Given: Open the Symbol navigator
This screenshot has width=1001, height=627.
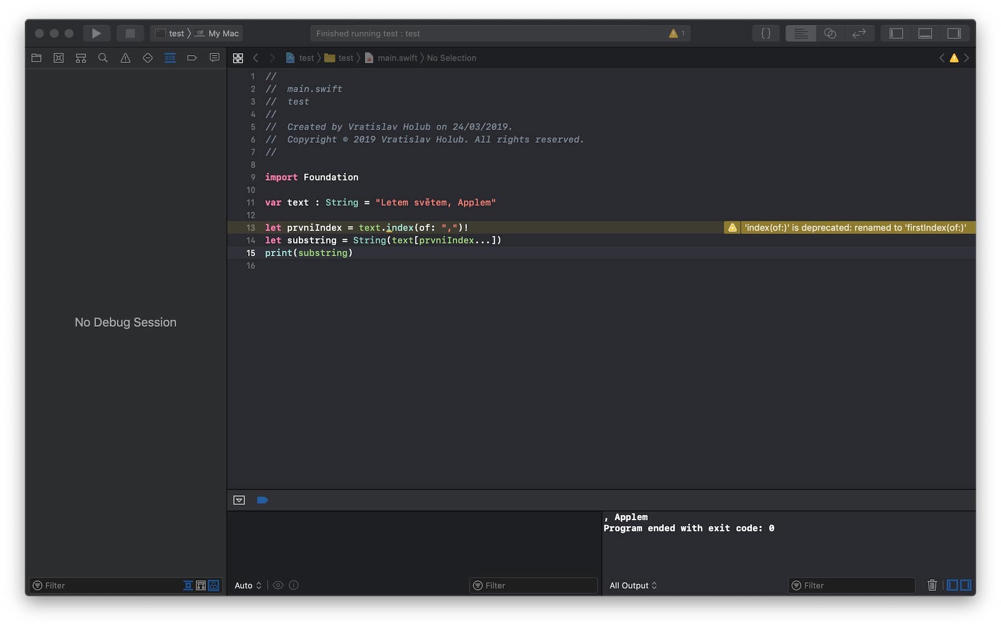Looking at the screenshot, I should [81, 58].
